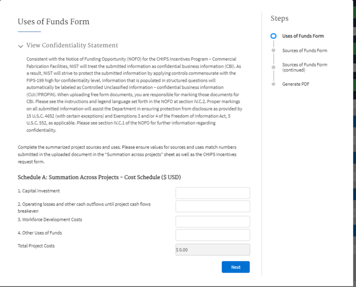Collapse the confidentiality statement chevron
This screenshot has width=356, height=287.
(20, 46)
